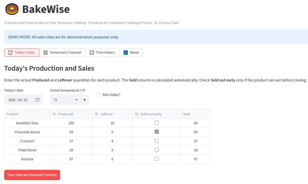Click Sold value 80 for Breakfast Taco

tap(196, 123)
